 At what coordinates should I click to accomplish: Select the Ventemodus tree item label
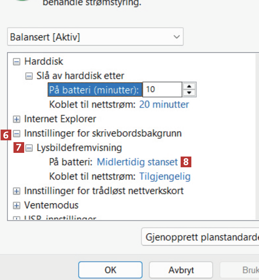51,205
